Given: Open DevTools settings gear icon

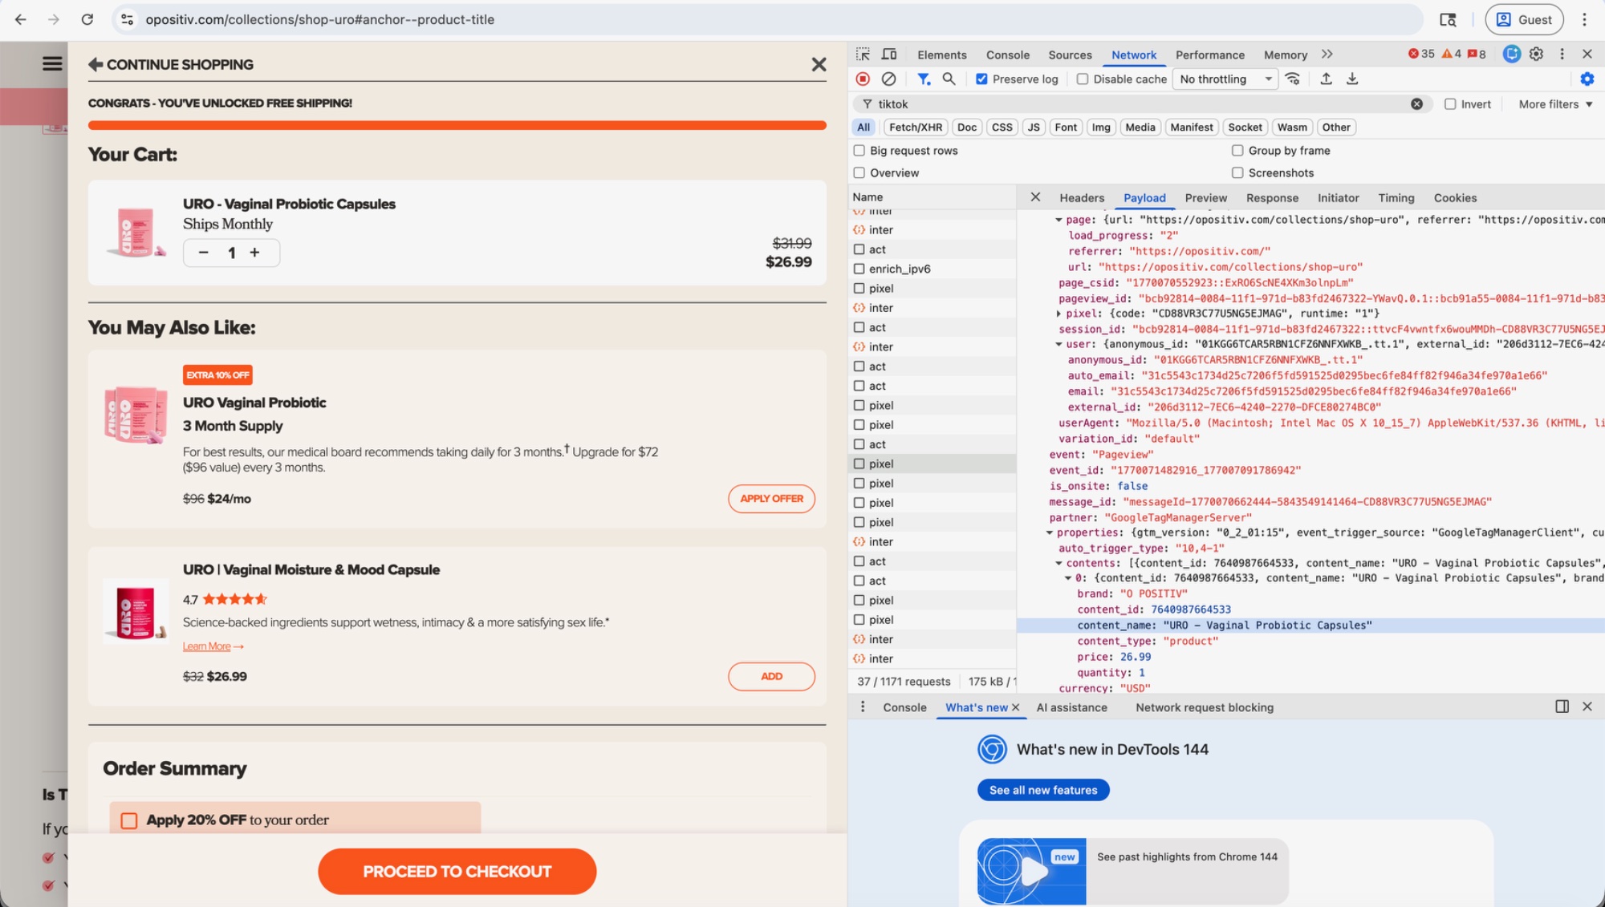Looking at the screenshot, I should [x=1536, y=54].
